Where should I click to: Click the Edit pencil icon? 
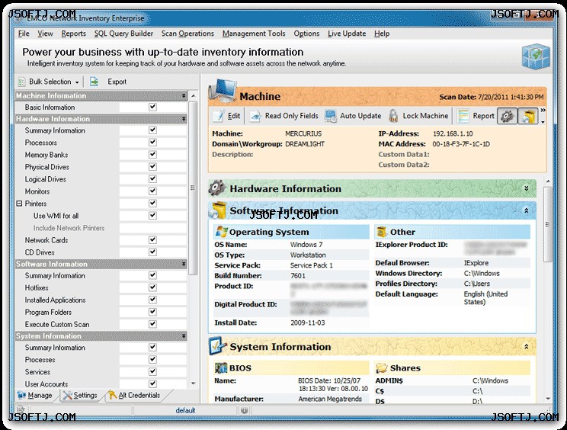(218, 116)
